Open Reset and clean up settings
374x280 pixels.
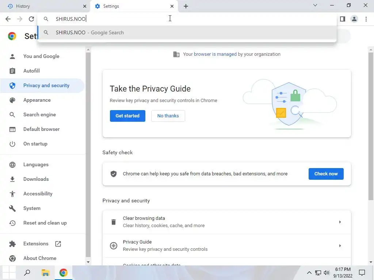(42, 223)
